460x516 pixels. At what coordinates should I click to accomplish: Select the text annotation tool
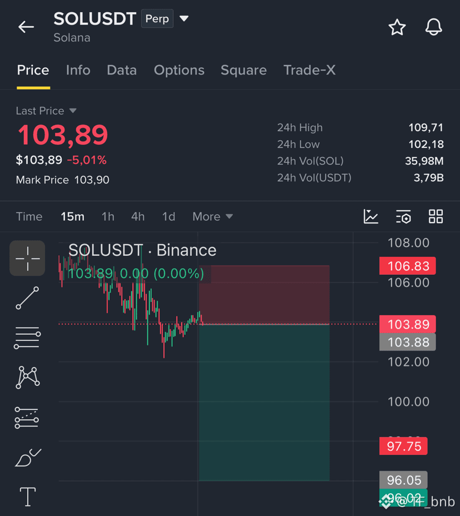click(x=28, y=497)
